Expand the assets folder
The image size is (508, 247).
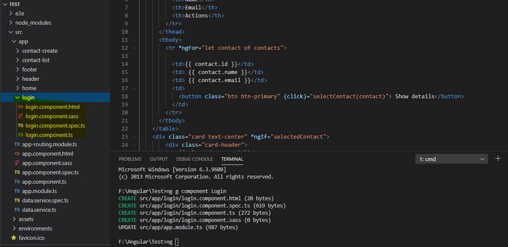point(14,219)
